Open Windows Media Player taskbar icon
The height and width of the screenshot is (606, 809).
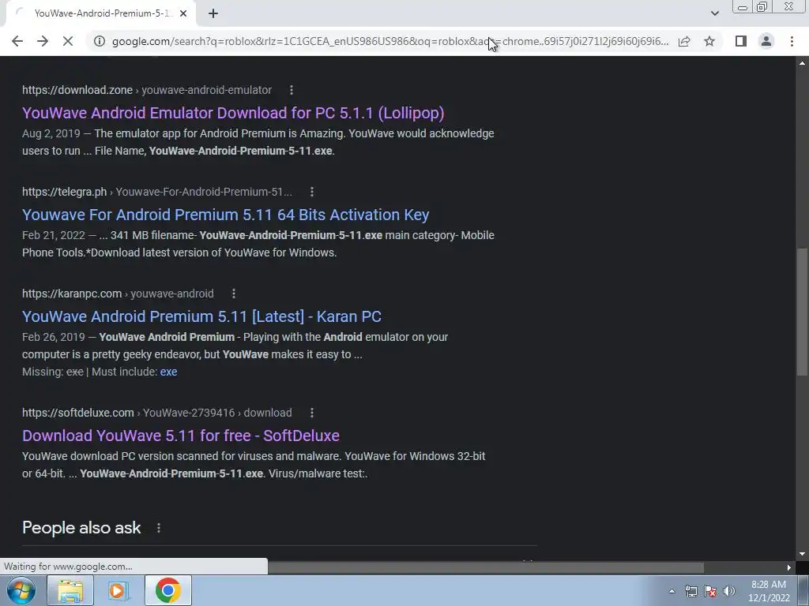pyautogui.click(x=119, y=590)
